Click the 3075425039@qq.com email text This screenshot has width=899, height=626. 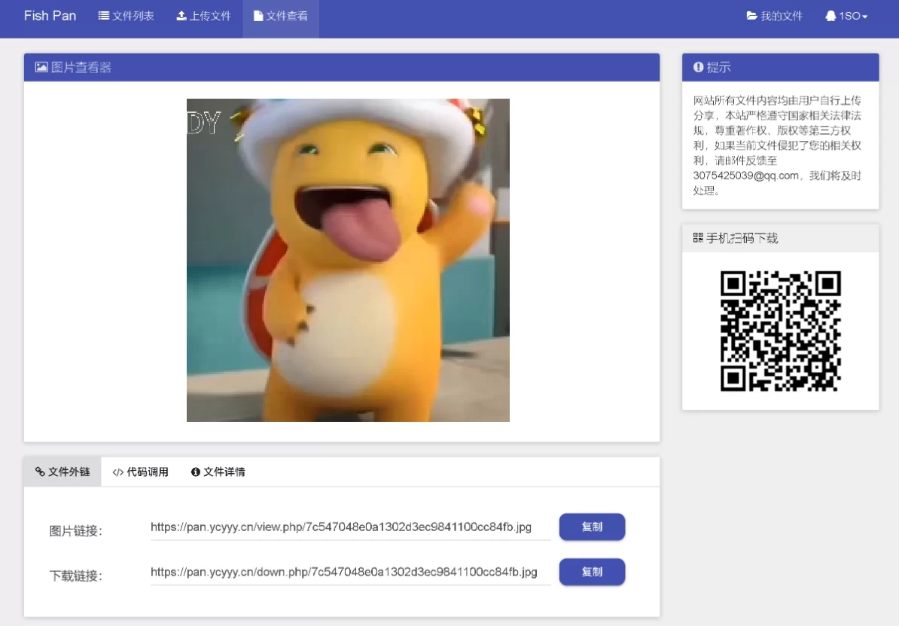coord(745,176)
